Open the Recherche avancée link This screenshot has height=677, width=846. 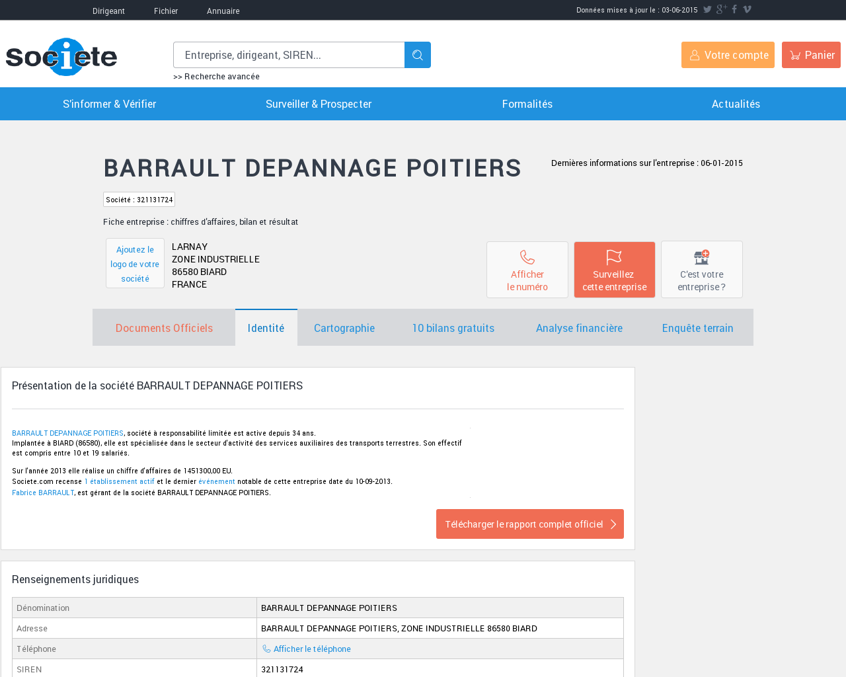[216, 77]
